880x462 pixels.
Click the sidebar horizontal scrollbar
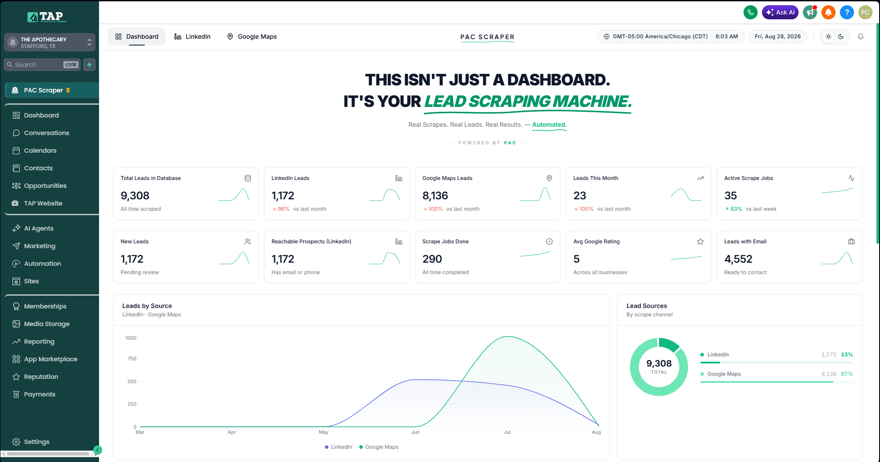pyautogui.click(x=48, y=454)
